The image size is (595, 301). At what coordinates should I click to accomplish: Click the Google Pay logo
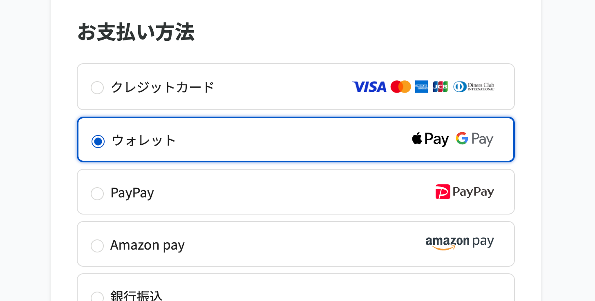tap(474, 139)
